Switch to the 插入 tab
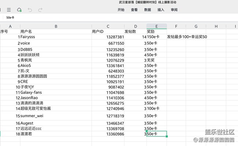Screen dimensions: 238x146 pos(161,10)
